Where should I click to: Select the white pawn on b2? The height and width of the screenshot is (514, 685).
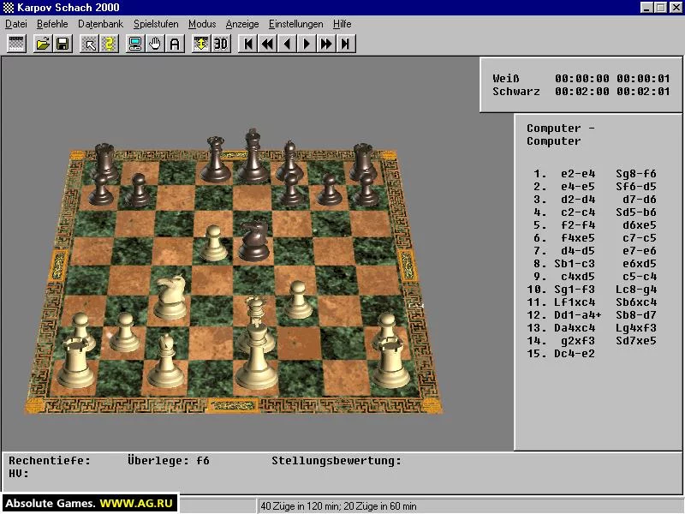[124, 332]
